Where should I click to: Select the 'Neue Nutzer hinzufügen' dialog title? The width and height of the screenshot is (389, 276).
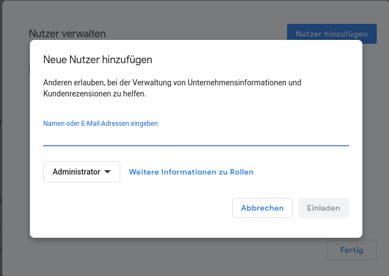(x=98, y=59)
